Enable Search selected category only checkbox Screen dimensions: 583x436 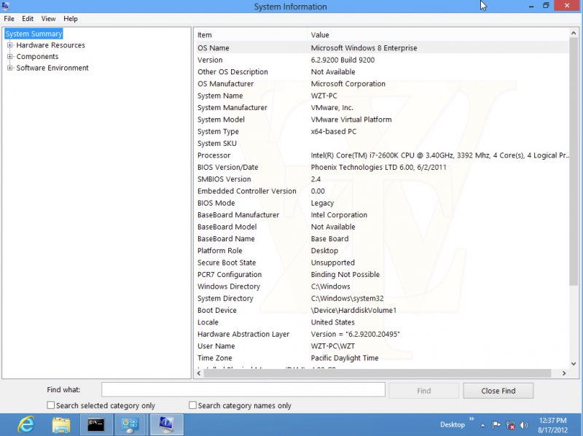pyautogui.click(x=51, y=405)
